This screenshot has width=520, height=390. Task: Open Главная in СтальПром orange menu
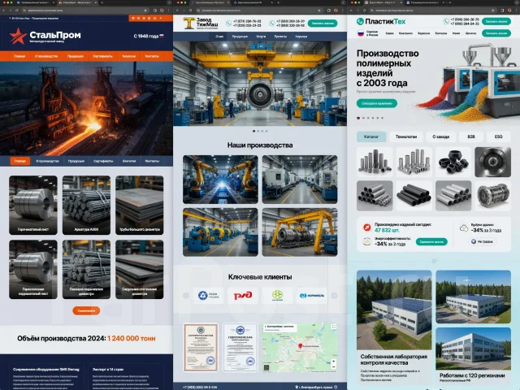pyautogui.click(x=19, y=56)
